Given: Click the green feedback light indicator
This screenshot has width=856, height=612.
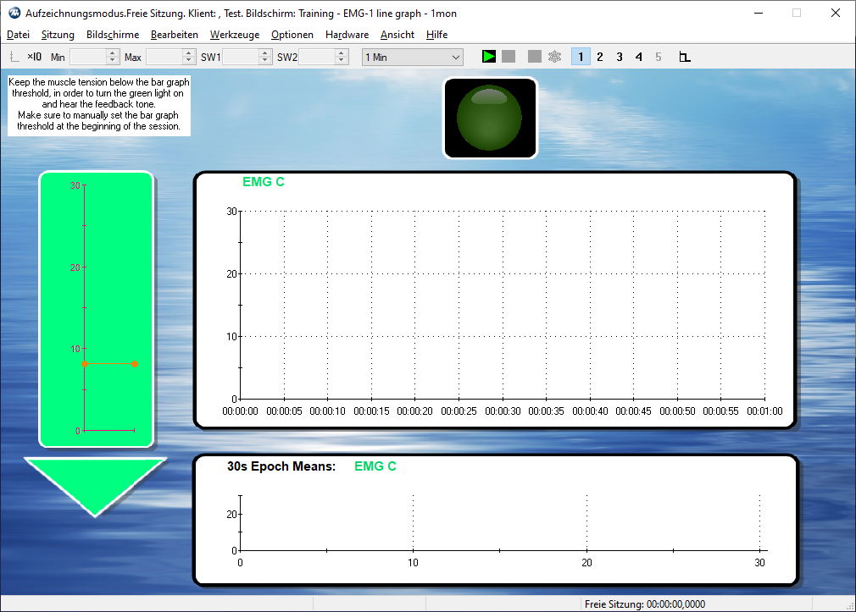Looking at the screenshot, I should click(x=490, y=118).
